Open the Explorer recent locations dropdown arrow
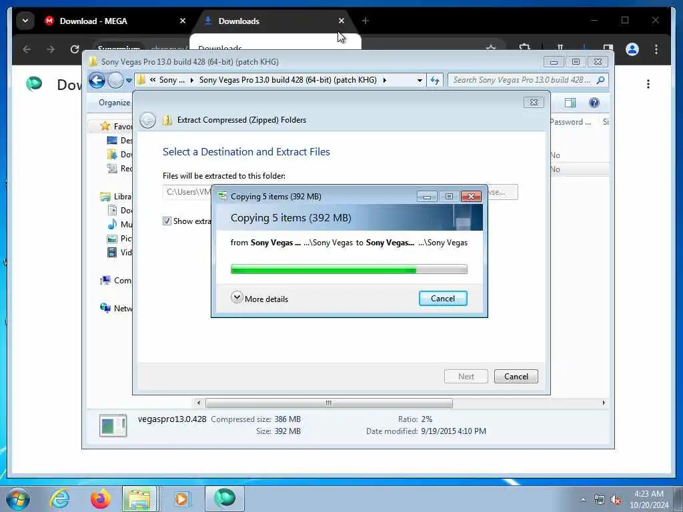This screenshot has width=683, height=512. pos(129,81)
